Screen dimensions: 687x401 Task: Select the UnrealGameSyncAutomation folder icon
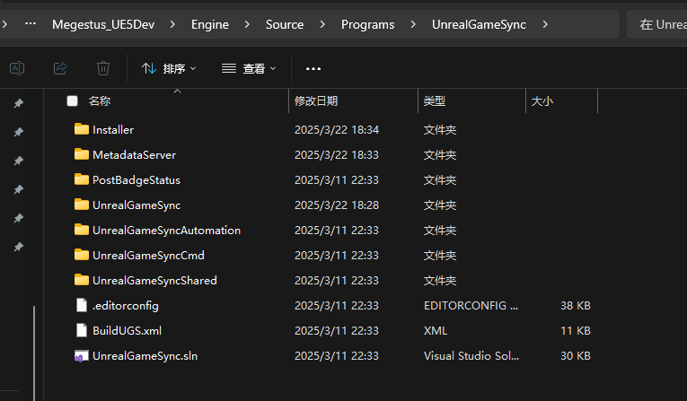pyautogui.click(x=82, y=230)
